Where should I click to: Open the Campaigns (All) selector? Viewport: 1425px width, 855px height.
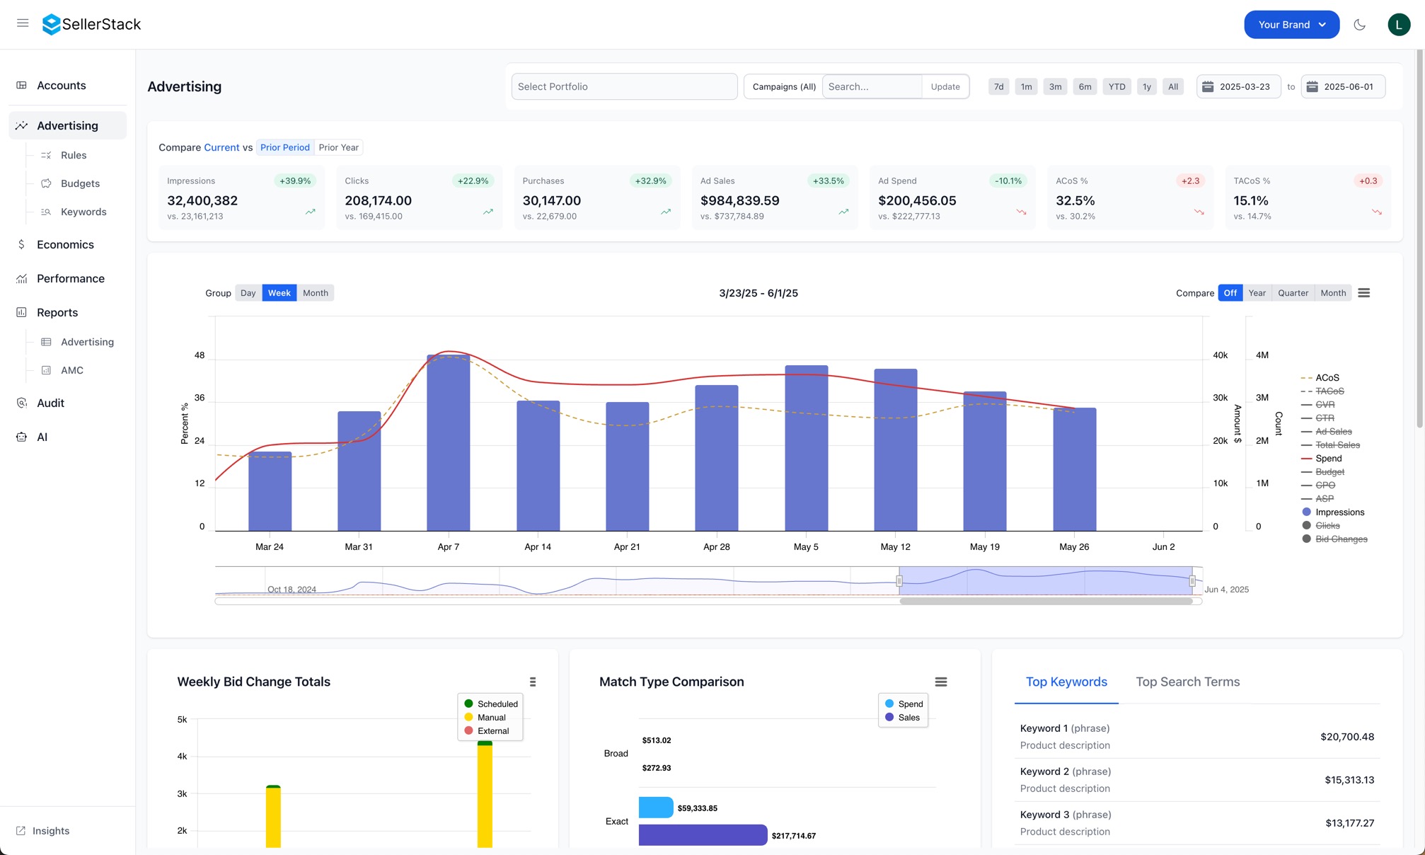pyautogui.click(x=783, y=86)
